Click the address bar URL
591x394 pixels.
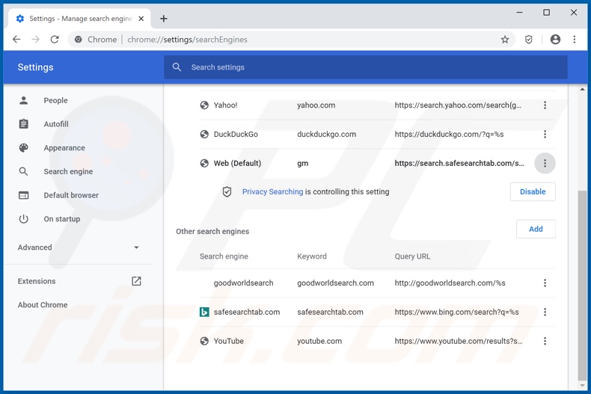pyautogui.click(x=187, y=40)
